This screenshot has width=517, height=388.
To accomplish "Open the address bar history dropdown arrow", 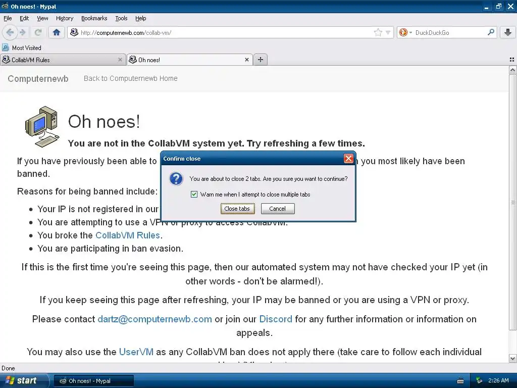I will (x=388, y=32).
